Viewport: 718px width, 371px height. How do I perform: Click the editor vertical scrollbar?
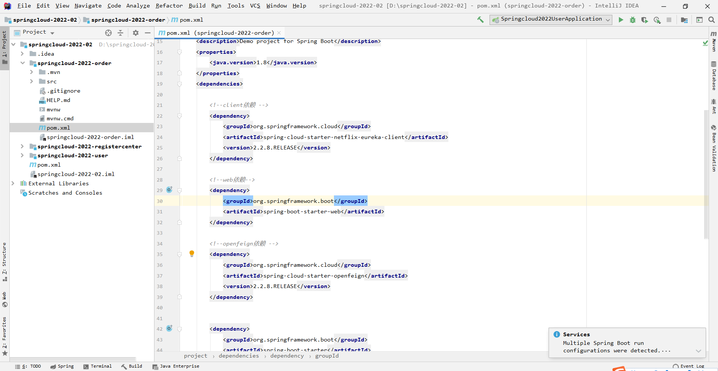(x=706, y=174)
